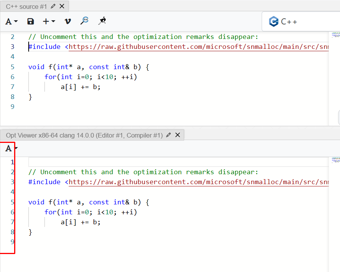Click the pencil icon on Opt Viewer tab
This screenshot has width=340, height=272.
(x=168, y=135)
